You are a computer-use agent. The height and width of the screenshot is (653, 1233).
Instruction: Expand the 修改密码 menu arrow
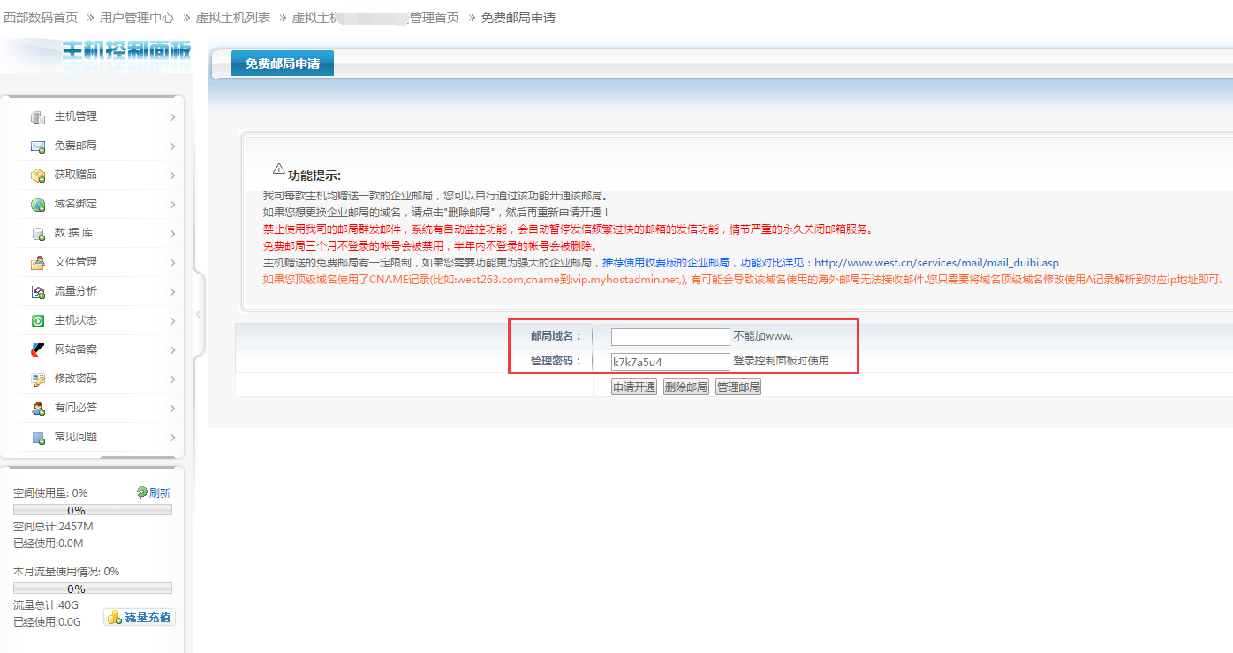click(x=172, y=379)
